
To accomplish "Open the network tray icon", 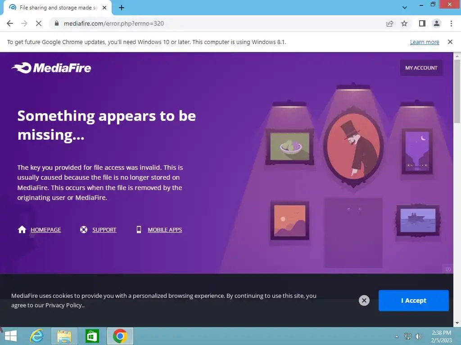I will (408, 336).
